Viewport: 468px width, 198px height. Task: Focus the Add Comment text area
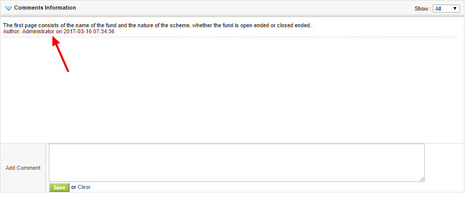(x=237, y=162)
